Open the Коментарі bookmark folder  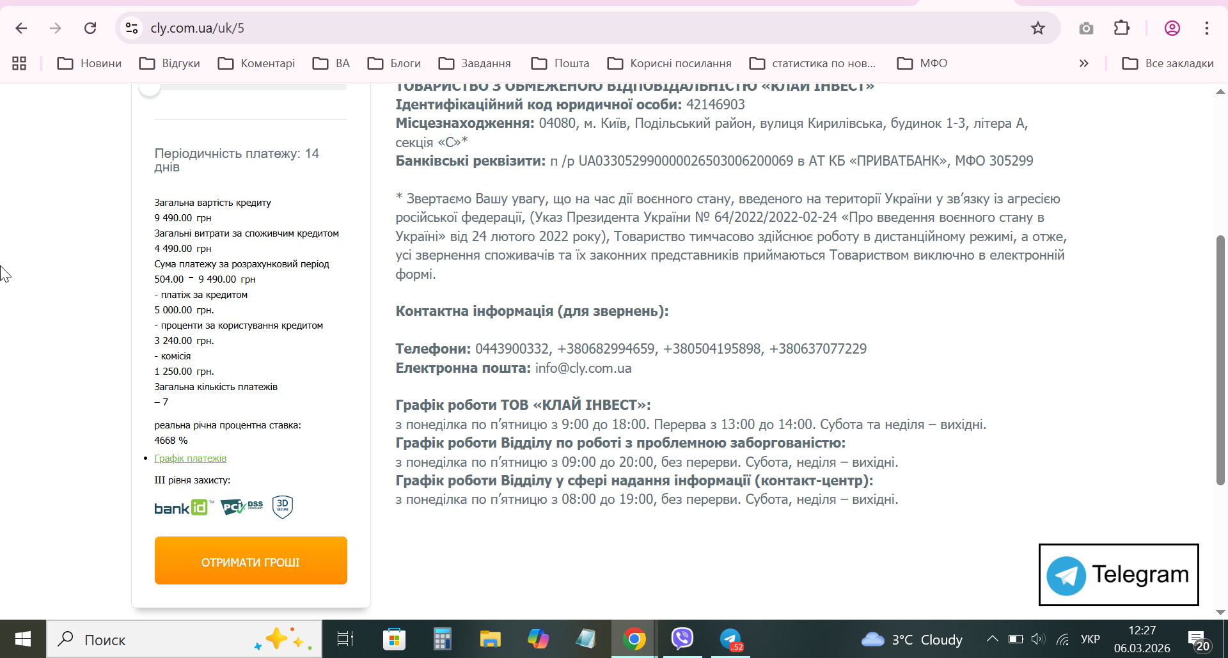(256, 63)
